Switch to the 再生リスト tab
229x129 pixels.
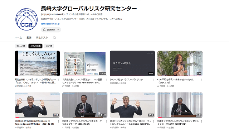tap(42, 38)
